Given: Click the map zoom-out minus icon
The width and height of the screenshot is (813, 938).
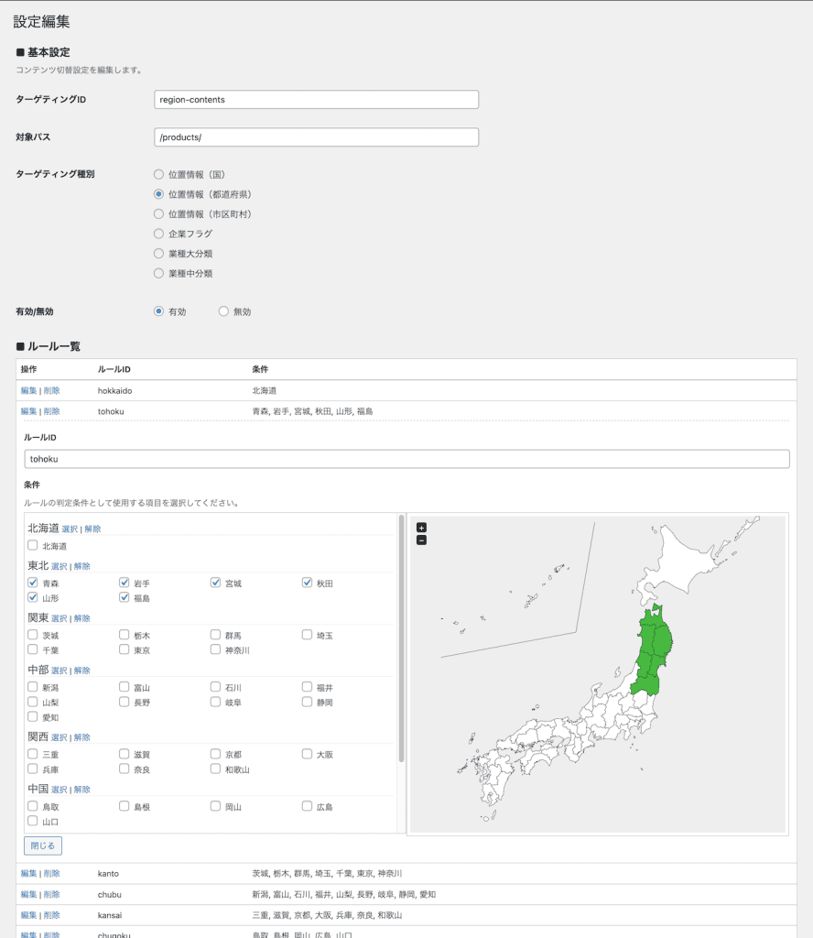Looking at the screenshot, I should [x=421, y=540].
